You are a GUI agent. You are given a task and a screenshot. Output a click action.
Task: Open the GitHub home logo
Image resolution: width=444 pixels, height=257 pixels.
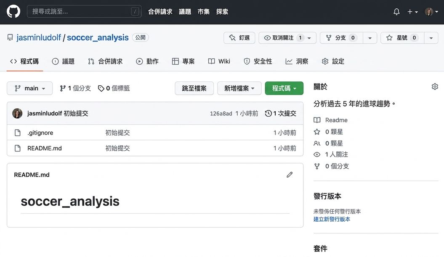coord(13,12)
